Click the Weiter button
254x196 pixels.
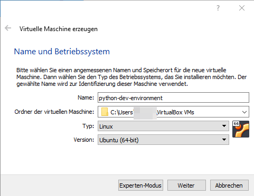pos(186,185)
